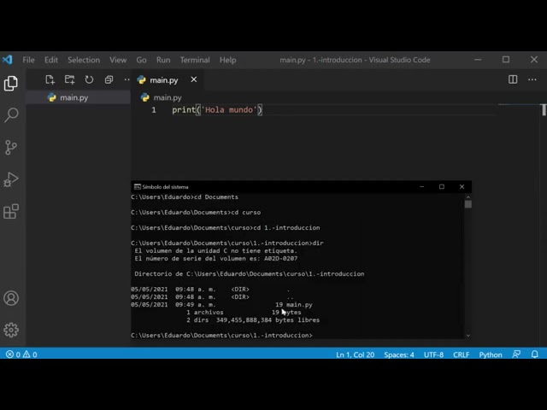Open the feedback icon in status bar

[516, 354]
